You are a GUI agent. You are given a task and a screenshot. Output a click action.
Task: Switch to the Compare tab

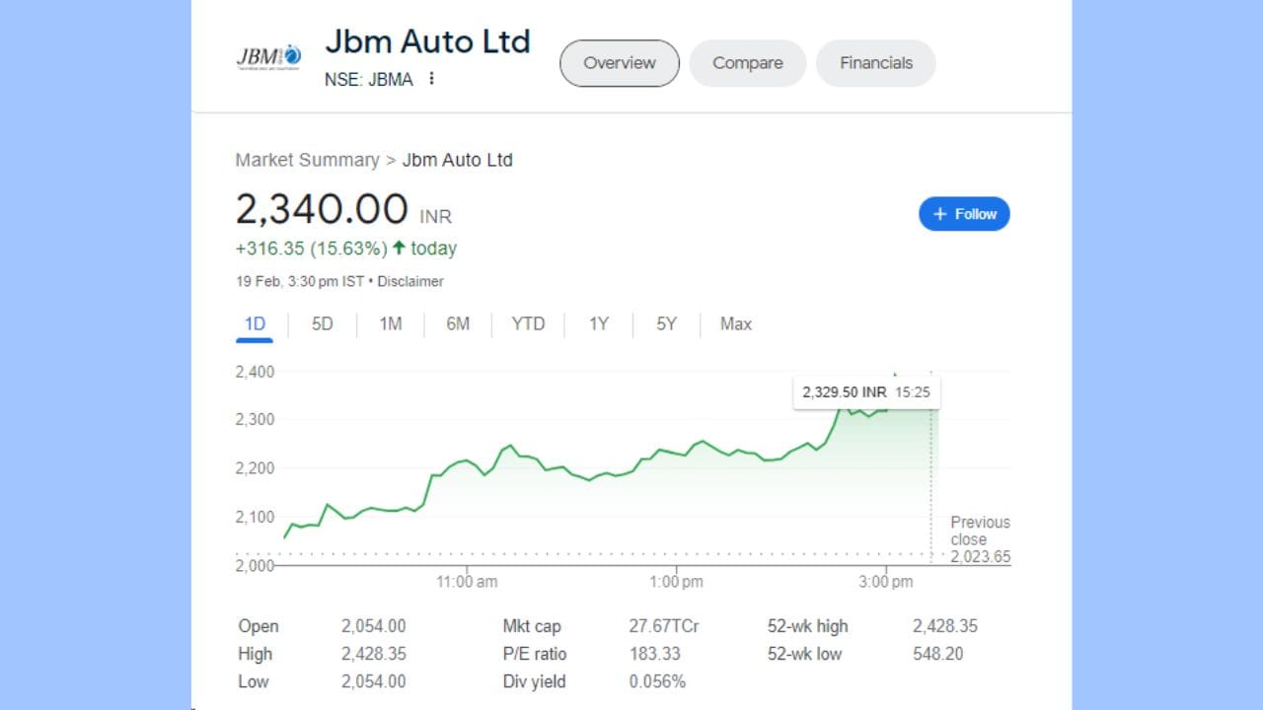(747, 63)
